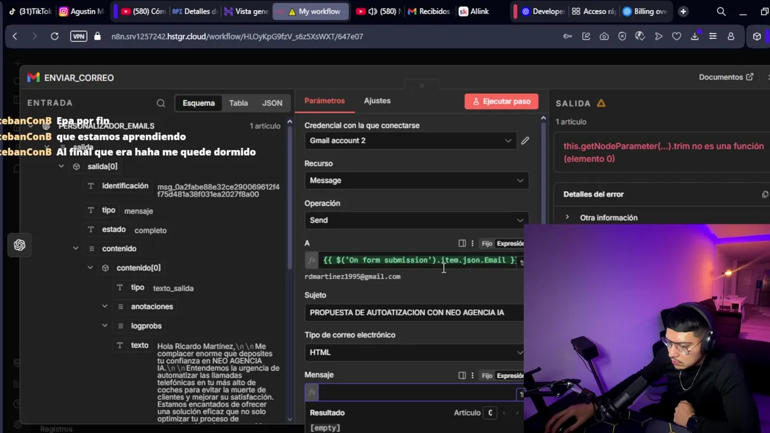Click the identificación key in the schema
Viewport: 770px width, 433px height.
pos(125,186)
